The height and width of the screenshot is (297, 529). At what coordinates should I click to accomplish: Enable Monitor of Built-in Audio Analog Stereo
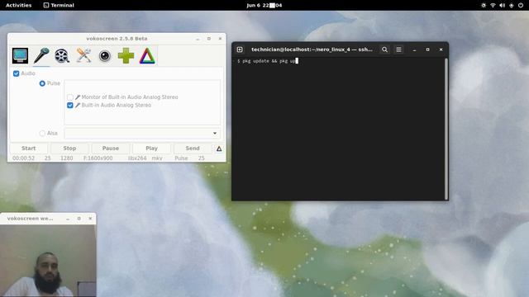pyautogui.click(x=69, y=97)
